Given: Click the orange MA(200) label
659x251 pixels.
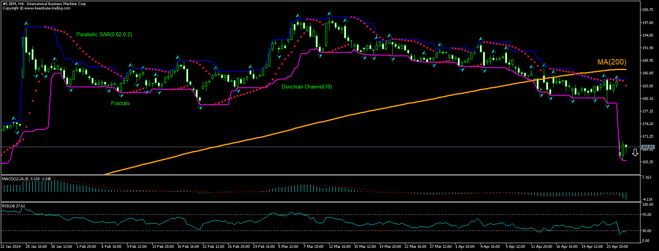Looking at the screenshot, I should pos(612,62).
